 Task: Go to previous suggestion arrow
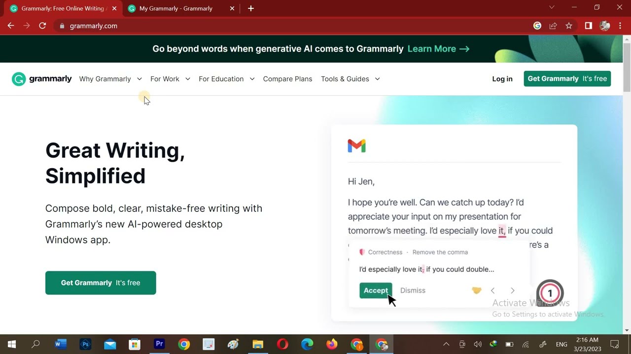tap(492, 291)
